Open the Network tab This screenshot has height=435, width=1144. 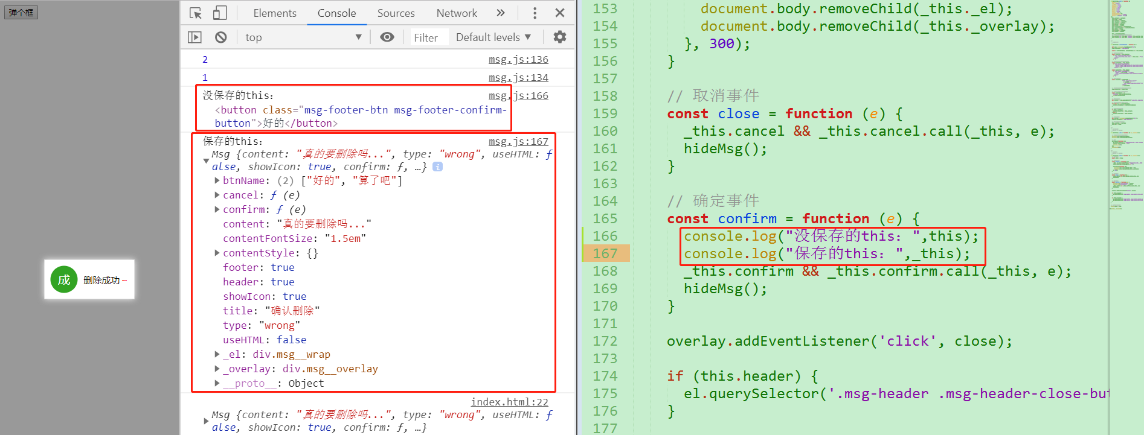[x=457, y=13]
